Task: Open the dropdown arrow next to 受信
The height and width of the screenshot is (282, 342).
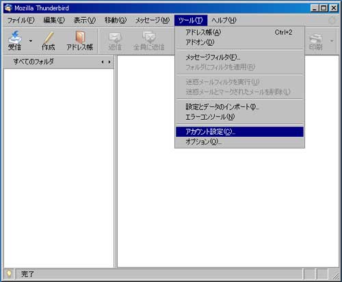Action: 31,41
